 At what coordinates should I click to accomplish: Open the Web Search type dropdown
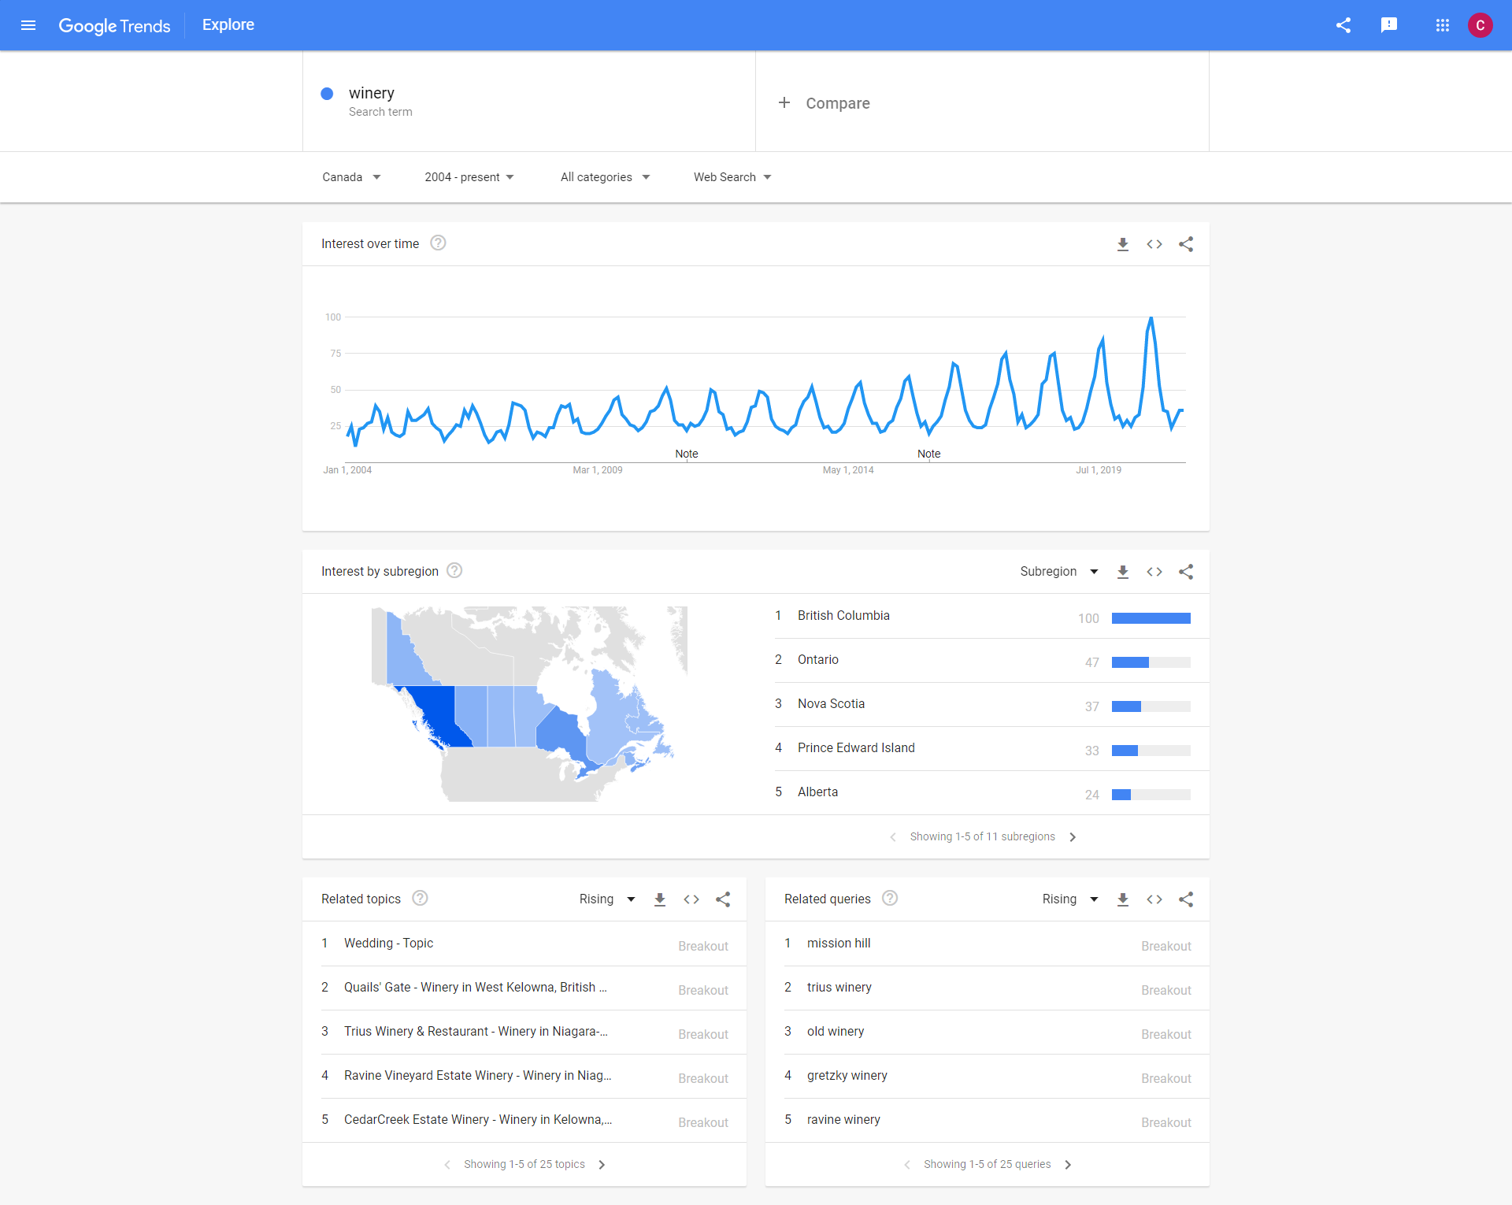point(732,177)
